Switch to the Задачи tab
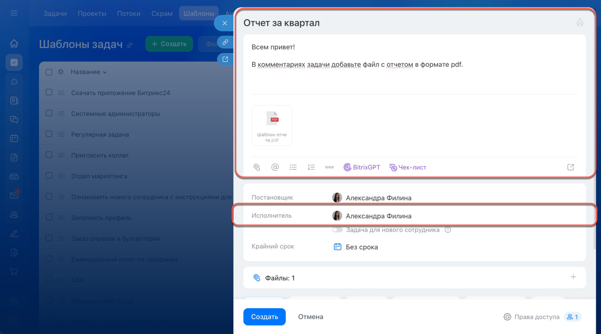Viewport: 601px width, 334px height. 55,13
